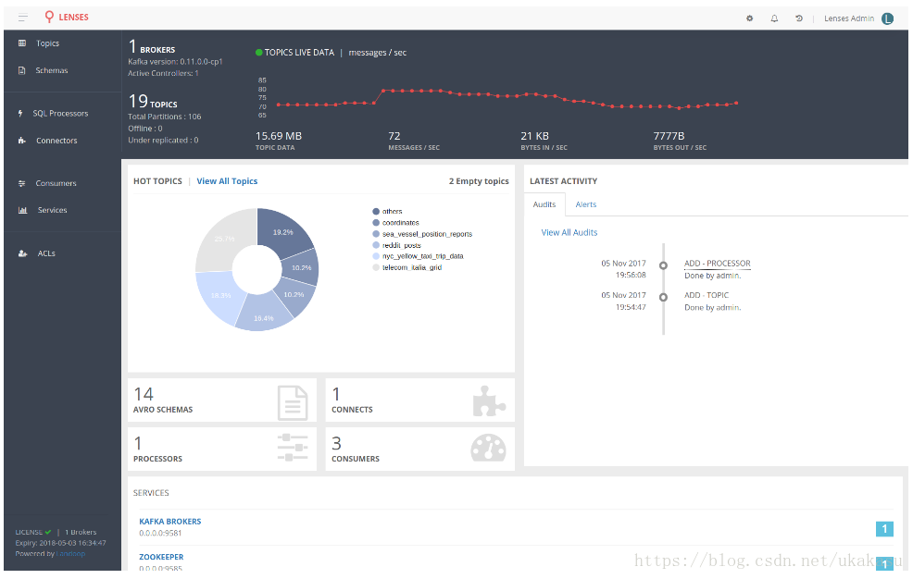Open Connectors from the sidebar

click(56, 140)
